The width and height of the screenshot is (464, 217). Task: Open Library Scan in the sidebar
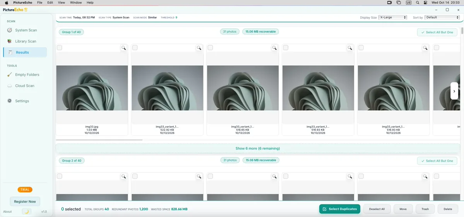pos(25,41)
